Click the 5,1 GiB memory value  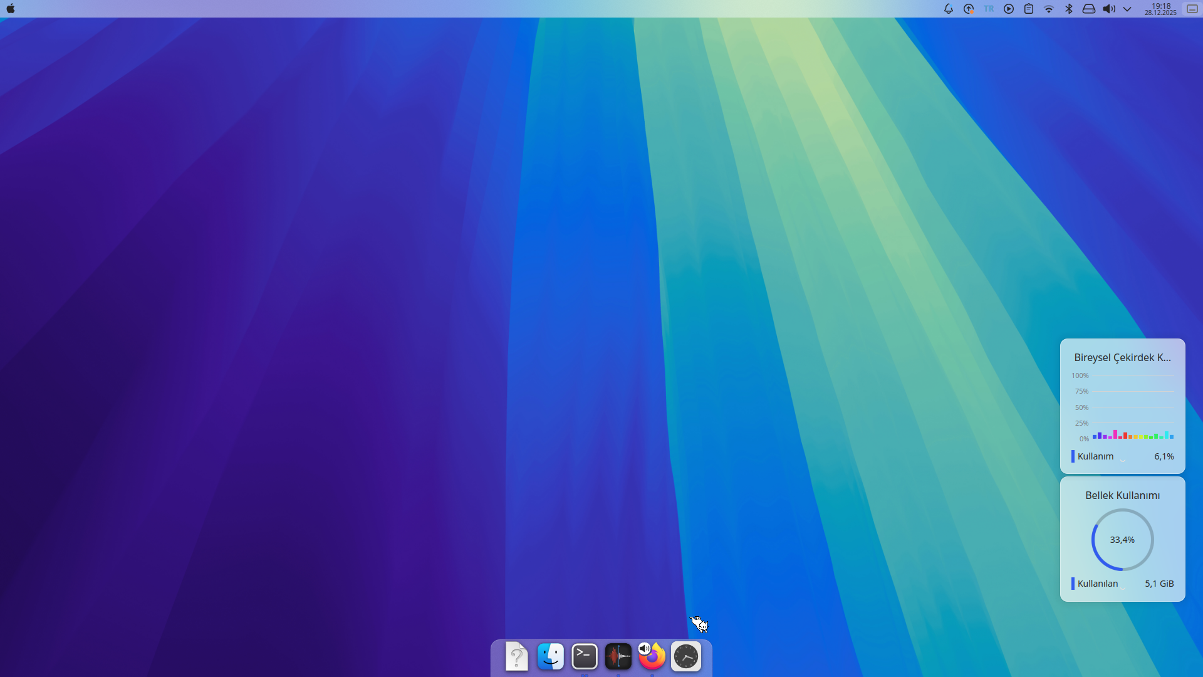[1159, 584]
